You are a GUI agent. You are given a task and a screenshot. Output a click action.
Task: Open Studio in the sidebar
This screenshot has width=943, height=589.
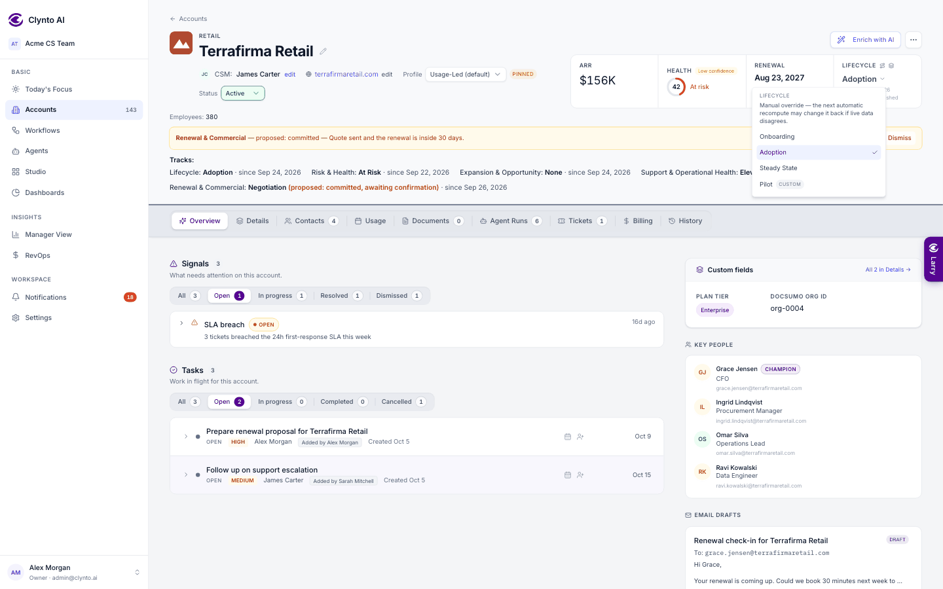point(74,171)
